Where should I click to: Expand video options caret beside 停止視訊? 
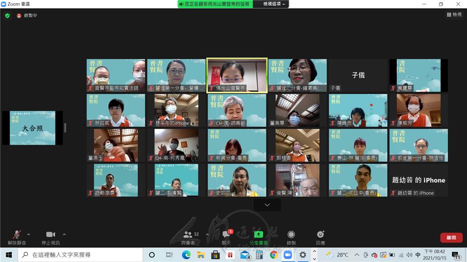(x=64, y=235)
